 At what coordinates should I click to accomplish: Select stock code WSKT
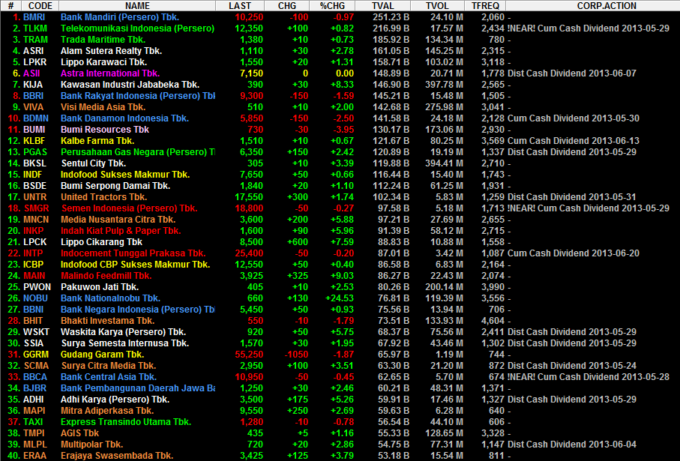36,333
